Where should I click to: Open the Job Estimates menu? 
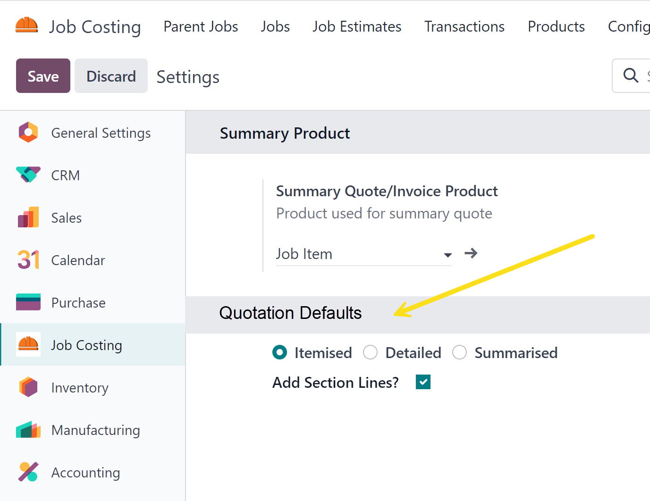357,27
